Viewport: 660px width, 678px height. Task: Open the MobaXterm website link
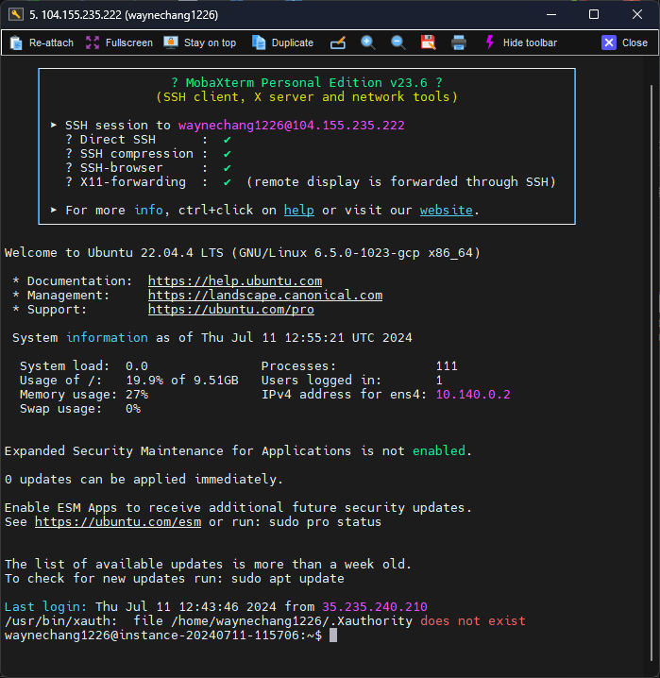tap(446, 211)
